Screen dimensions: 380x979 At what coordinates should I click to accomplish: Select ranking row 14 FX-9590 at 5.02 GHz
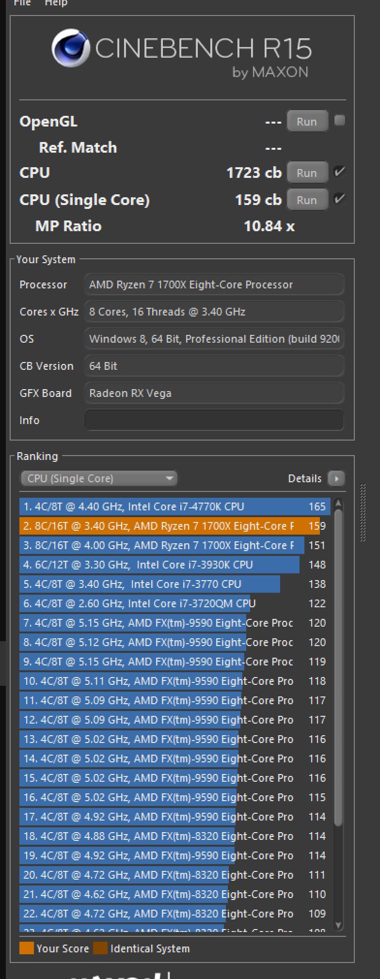[175, 758]
